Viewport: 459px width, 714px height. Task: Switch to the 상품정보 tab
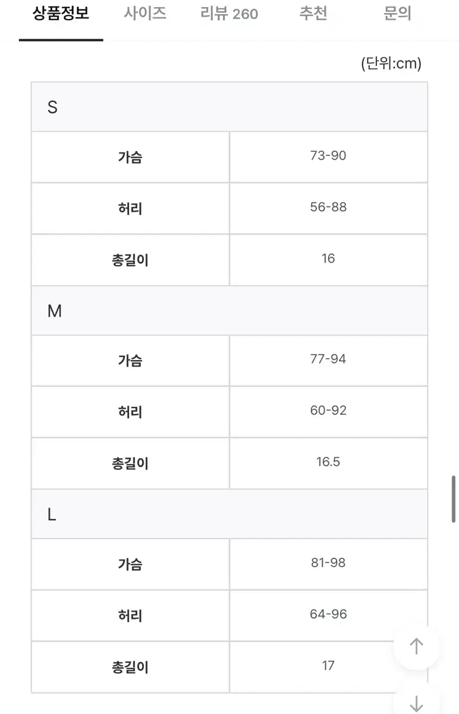click(x=61, y=14)
